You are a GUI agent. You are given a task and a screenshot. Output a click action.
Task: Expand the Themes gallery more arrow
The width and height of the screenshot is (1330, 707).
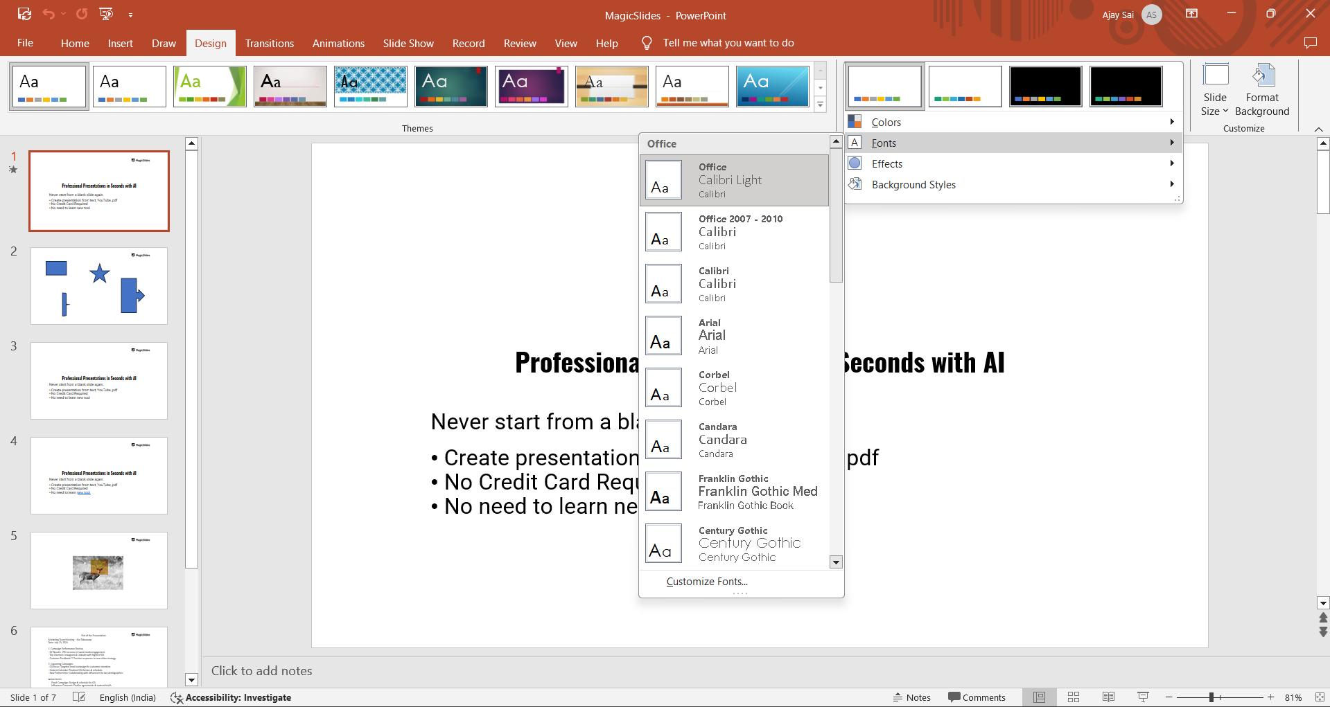point(821,105)
